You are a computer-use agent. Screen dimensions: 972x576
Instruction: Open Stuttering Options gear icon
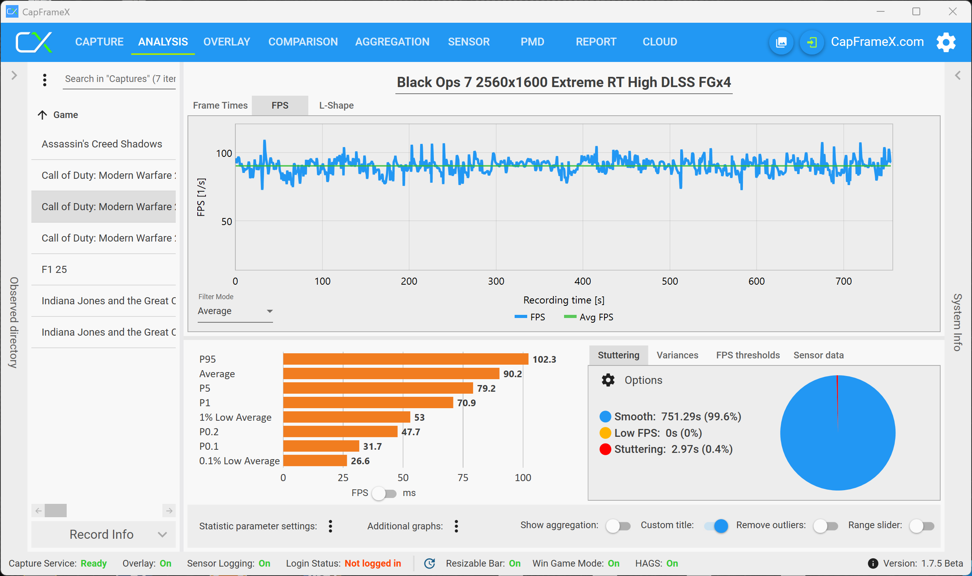point(608,380)
